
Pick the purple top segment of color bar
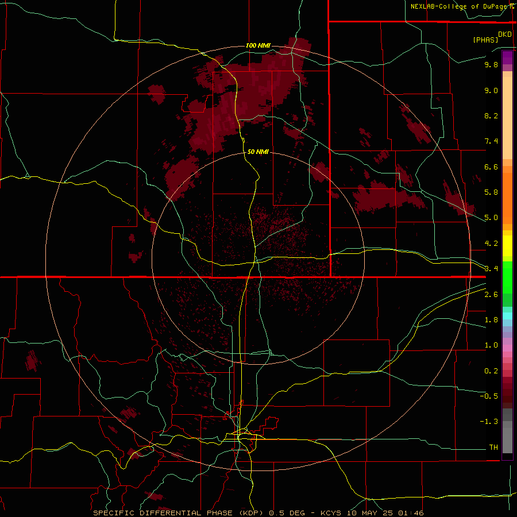507,57
